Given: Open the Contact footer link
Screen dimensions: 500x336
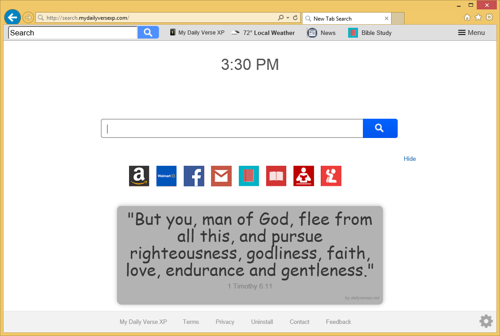Looking at the screenshot, I should pyautogui.click(x=299, y=322).
